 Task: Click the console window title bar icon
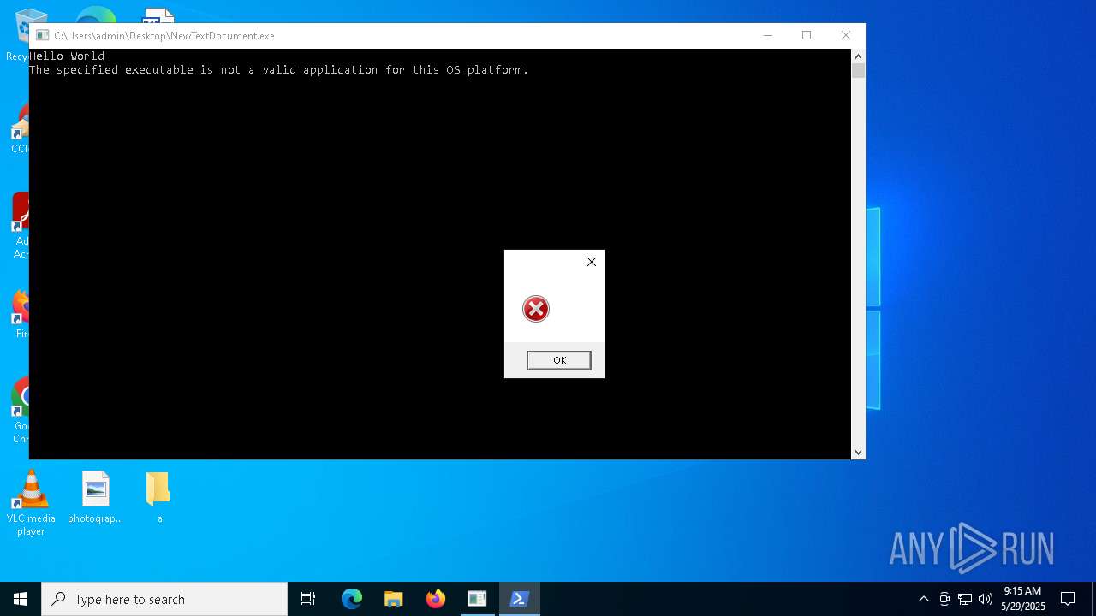coord(42,35)
